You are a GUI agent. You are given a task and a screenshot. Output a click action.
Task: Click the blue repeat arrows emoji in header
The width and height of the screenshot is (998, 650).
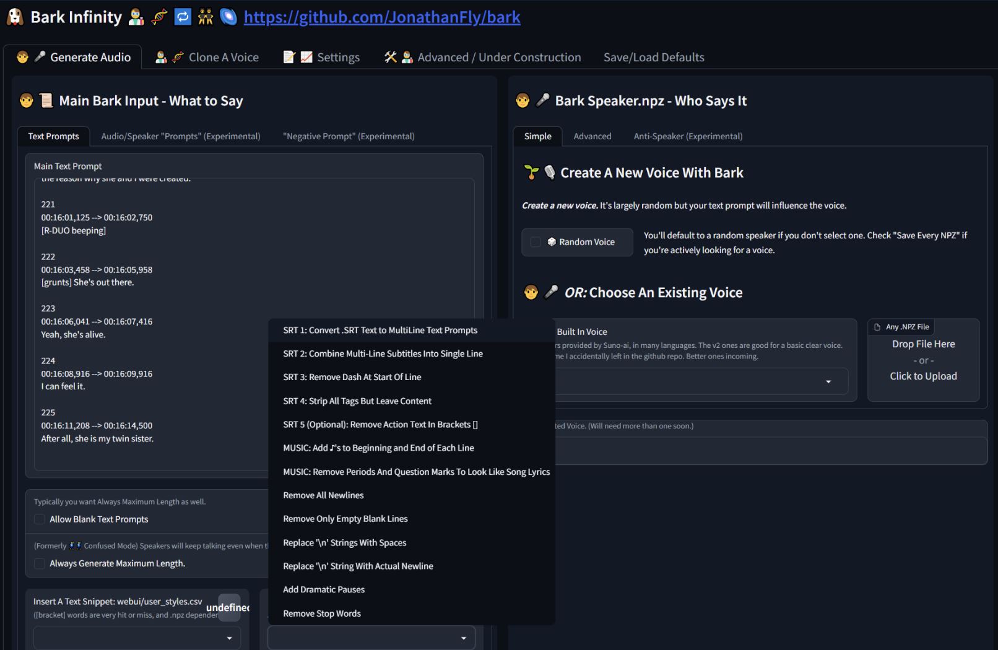click(183, 17)
